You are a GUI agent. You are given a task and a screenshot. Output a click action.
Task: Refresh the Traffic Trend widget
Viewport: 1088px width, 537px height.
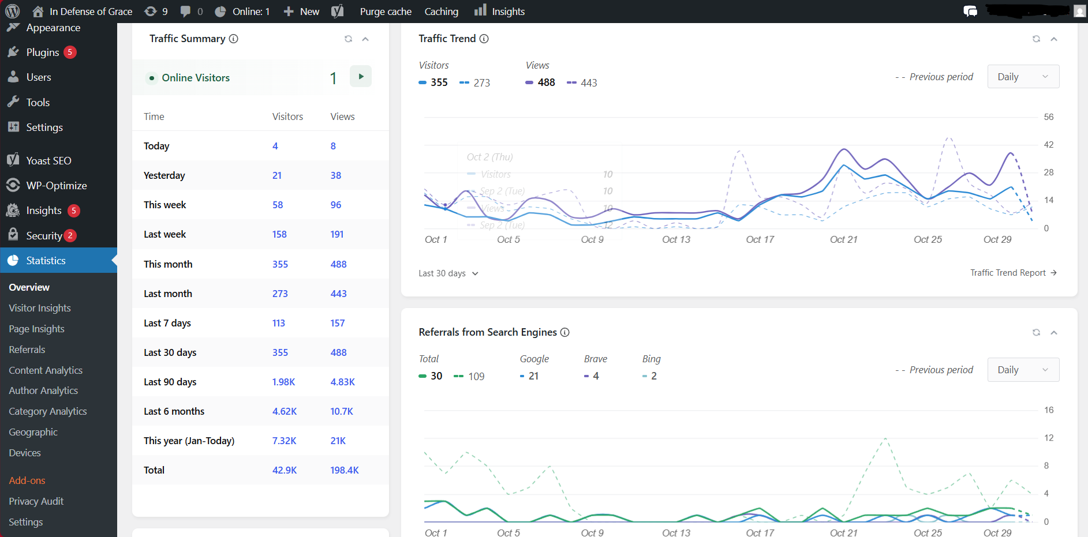1036,39
